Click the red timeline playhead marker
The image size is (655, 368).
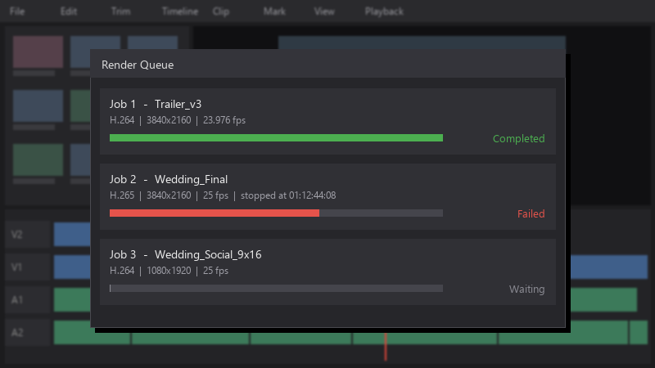click(385, 346)
